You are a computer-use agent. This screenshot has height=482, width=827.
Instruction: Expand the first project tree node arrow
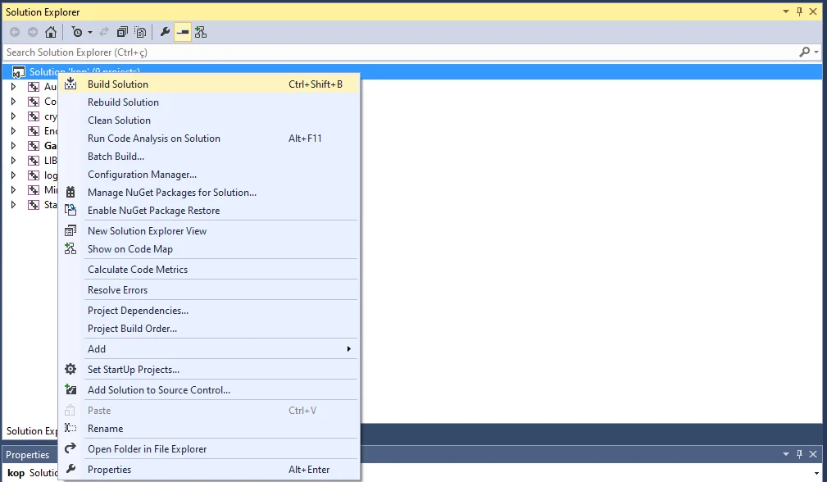click(x=13, y=87)
